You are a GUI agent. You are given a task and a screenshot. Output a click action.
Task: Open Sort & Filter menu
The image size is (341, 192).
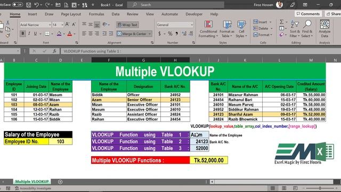click(295, 29)
